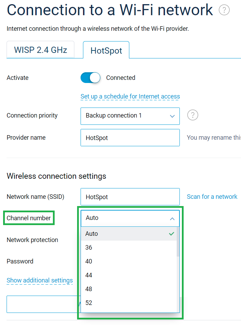This screenshot has height=325, width=241.
Task: Open the Connection priority dropdown
Action: pos(130,116)
